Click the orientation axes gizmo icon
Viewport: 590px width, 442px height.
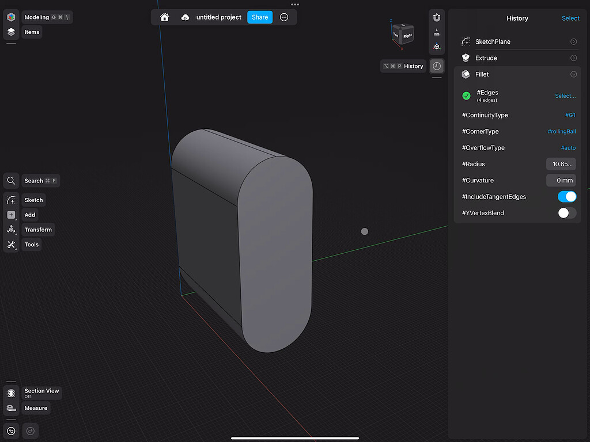pos(437,48)
